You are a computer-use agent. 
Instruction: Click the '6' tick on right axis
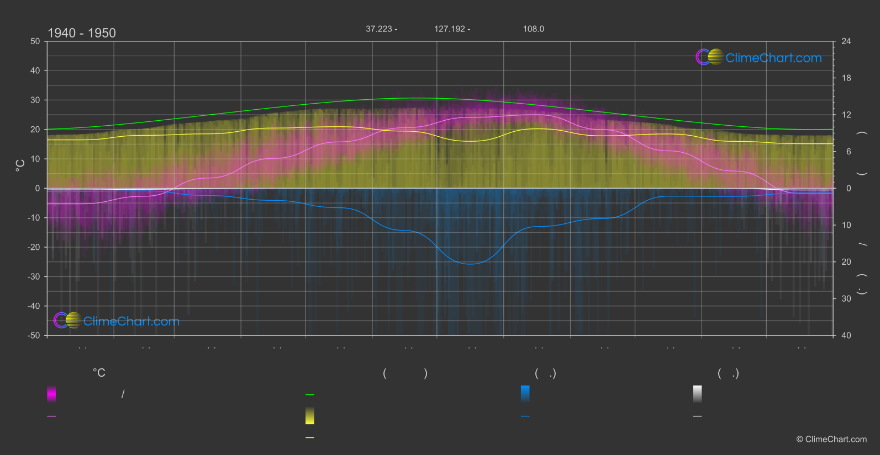click(x=849, y=152)
